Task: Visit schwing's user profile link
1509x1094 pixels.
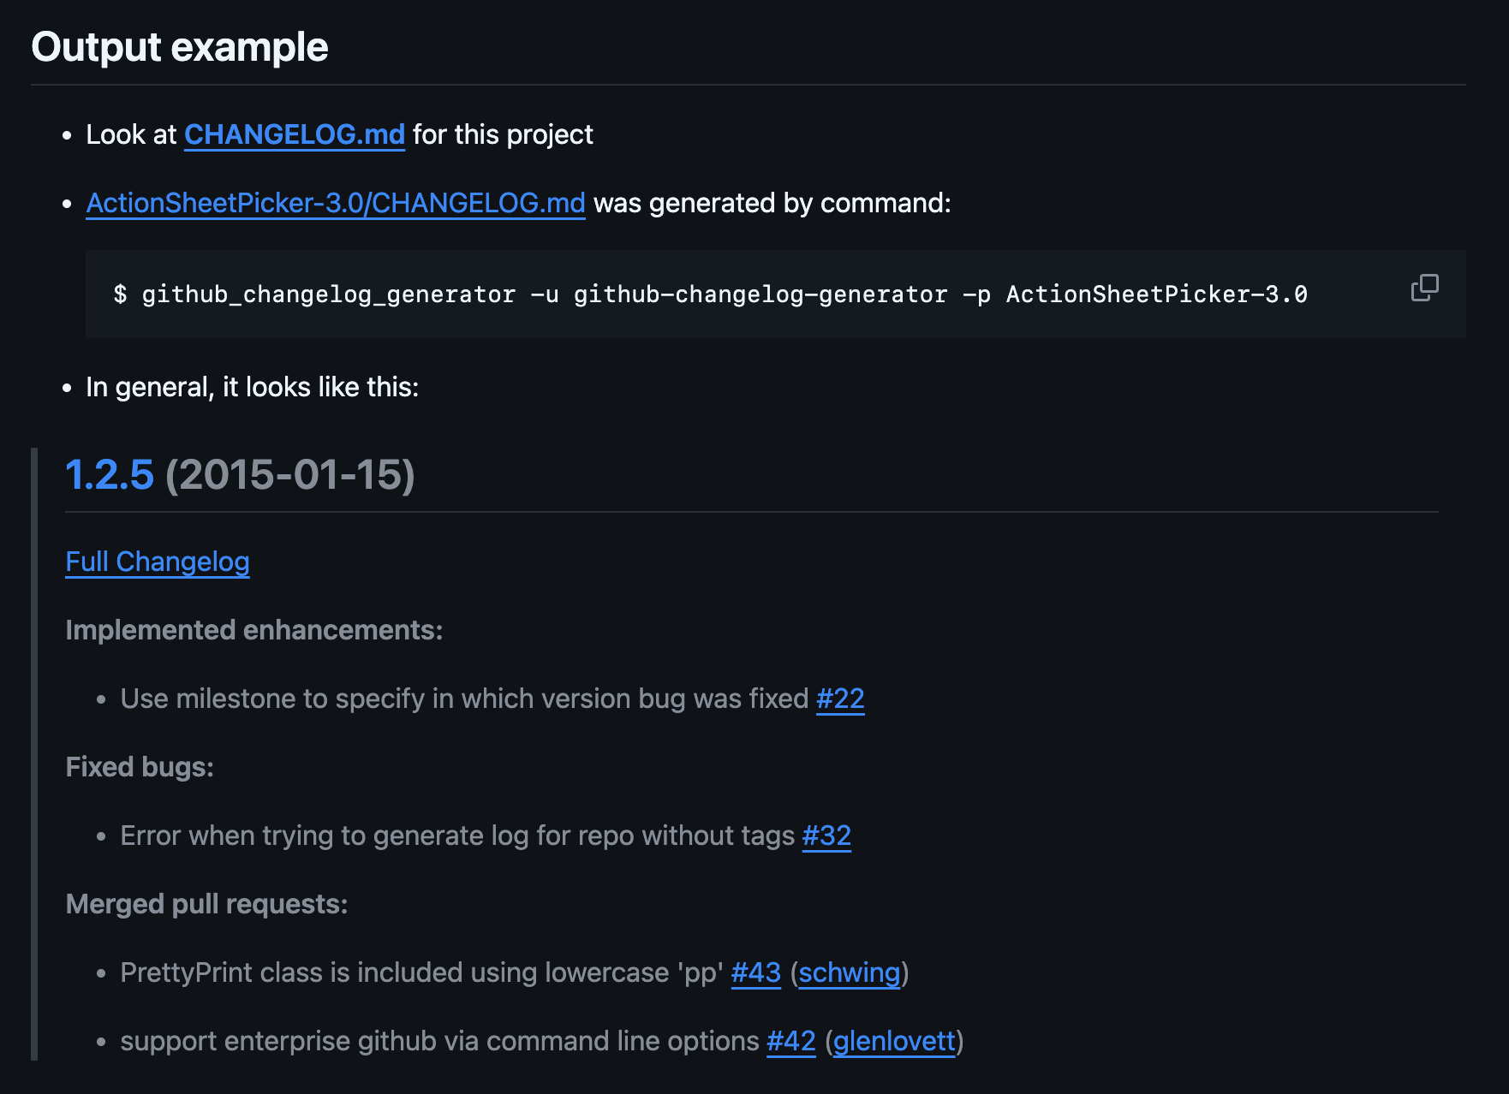Action: 849,972
